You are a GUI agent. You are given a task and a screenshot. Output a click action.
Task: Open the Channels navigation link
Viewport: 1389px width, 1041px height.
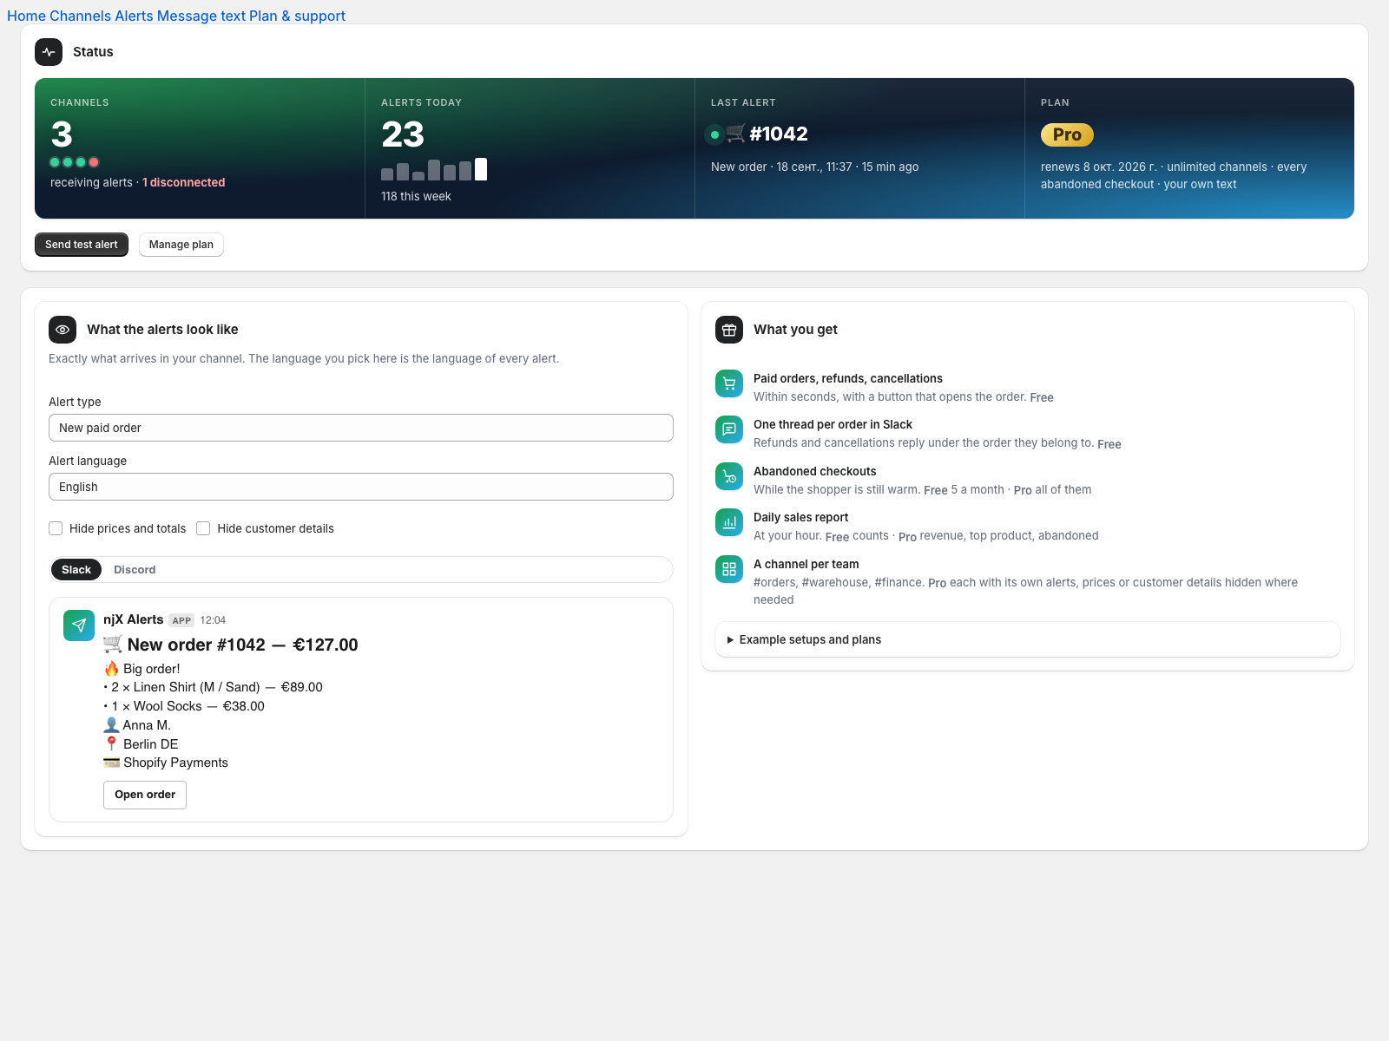(80, 16)
